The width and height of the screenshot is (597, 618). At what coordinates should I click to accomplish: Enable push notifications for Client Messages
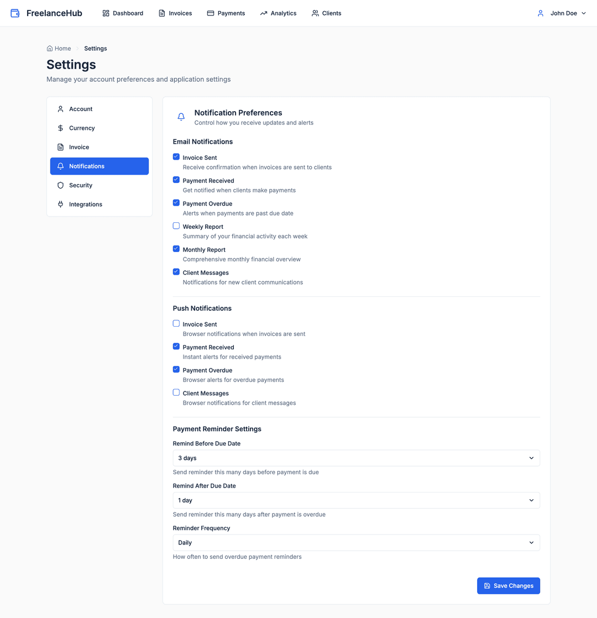(x=176, y=392)
